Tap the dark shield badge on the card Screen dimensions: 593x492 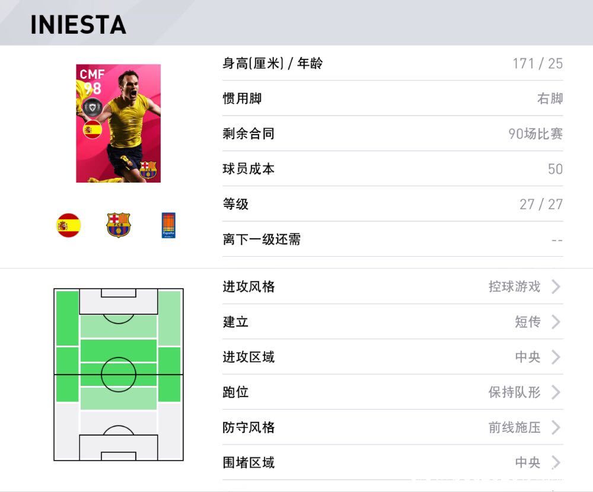point(93,107)
